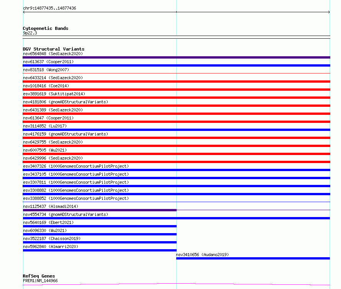Open variant nsv831518 (Wong2007)
The width and height of the screenshot is (341, 289).
(x=46, y=70)
